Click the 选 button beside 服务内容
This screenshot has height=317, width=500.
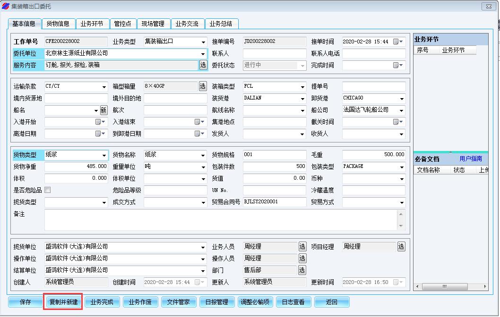(x=203, y=65)
